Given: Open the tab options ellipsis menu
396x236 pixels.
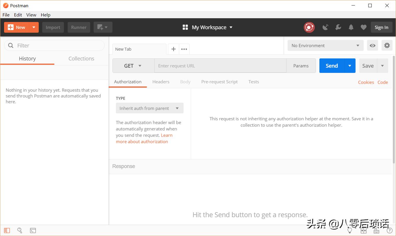Looking at the screenshot, I should (x=184, y=49).
